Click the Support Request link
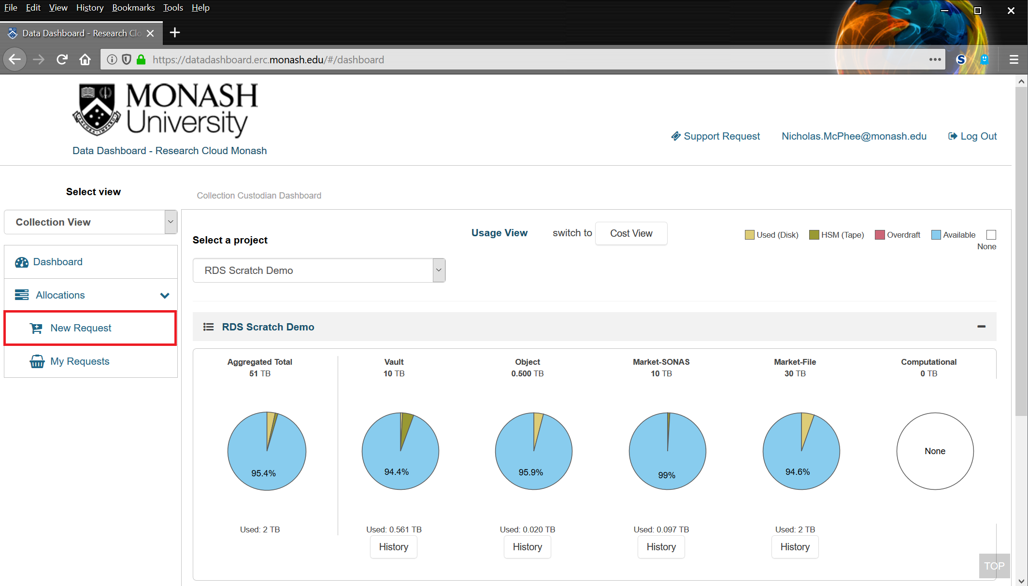This screenshot has height=586, width=1028. click(x=715, y=136)
